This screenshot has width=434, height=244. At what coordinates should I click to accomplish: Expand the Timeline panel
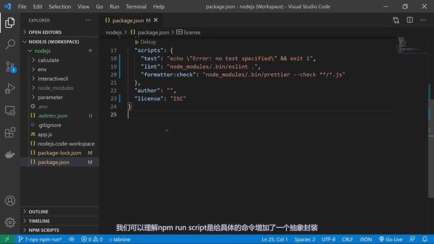60,221
